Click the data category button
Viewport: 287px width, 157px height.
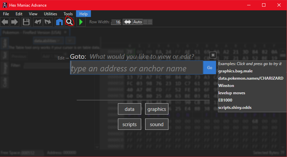130,109
